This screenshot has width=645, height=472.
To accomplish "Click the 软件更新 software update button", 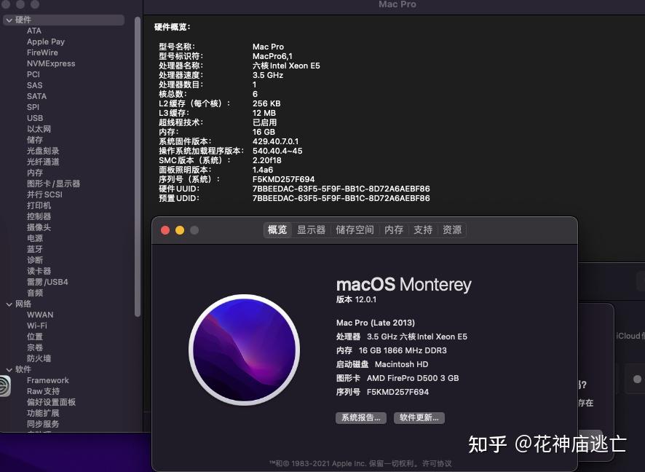I will pyautogui.click(x=419, y=417).
